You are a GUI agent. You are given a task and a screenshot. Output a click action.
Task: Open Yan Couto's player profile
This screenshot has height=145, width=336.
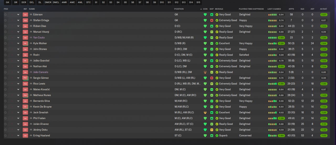pos(39,38)
